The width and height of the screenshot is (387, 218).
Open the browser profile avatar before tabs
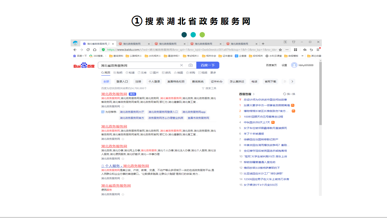point(75,43)
